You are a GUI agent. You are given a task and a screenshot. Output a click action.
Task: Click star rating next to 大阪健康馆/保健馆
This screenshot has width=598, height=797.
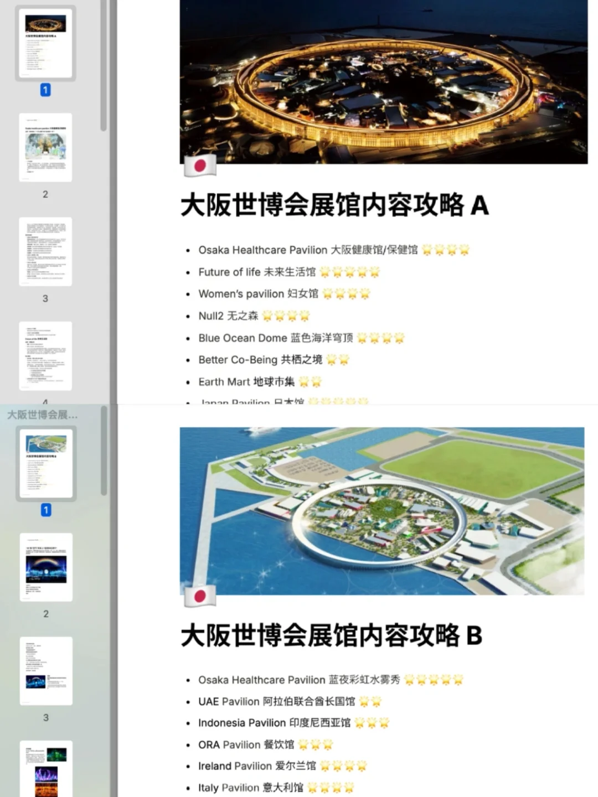[446, 250]
